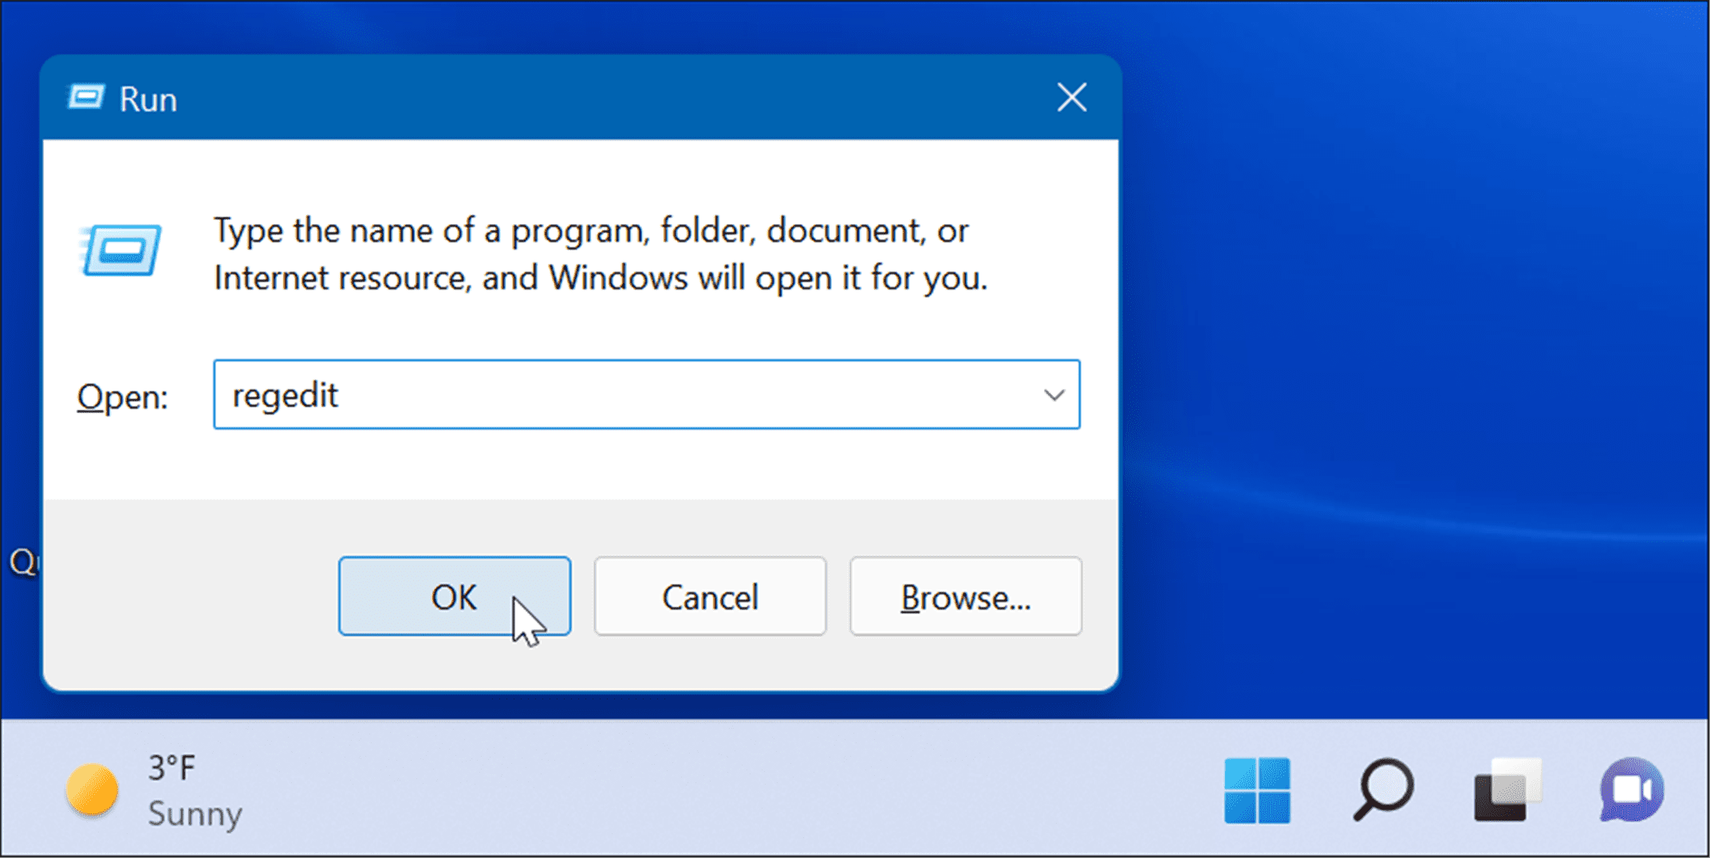Click the Open: field label
1710x858 pixels.
click(x=120, y=396)
